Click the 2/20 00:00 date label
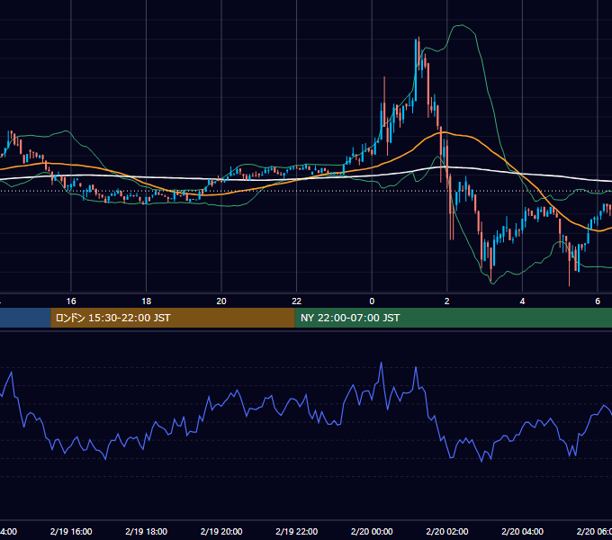612x540 pixels. (372, 531)
